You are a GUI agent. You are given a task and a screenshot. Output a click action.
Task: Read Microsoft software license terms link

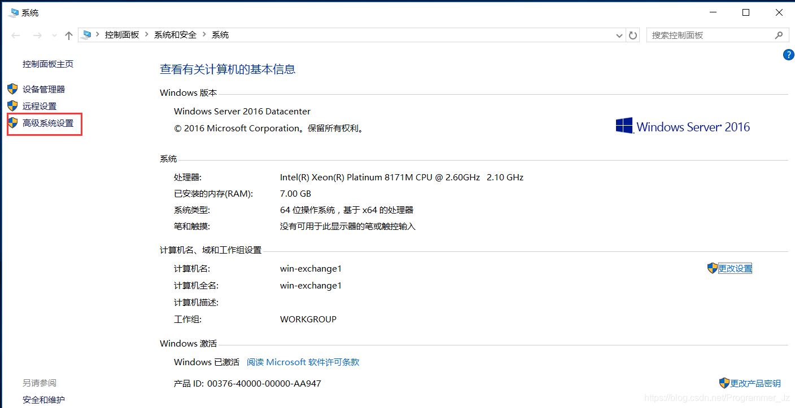pos(303,362)
